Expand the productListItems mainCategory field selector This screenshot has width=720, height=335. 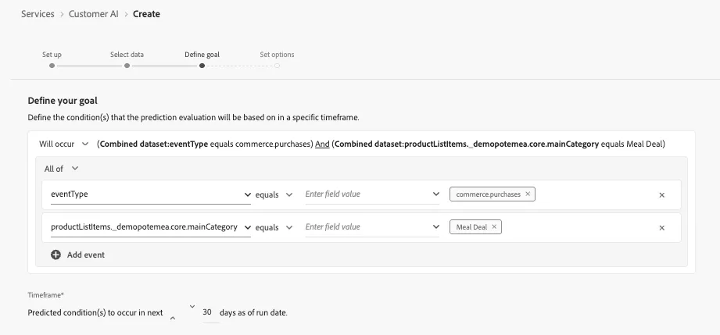tap(247, 227)
